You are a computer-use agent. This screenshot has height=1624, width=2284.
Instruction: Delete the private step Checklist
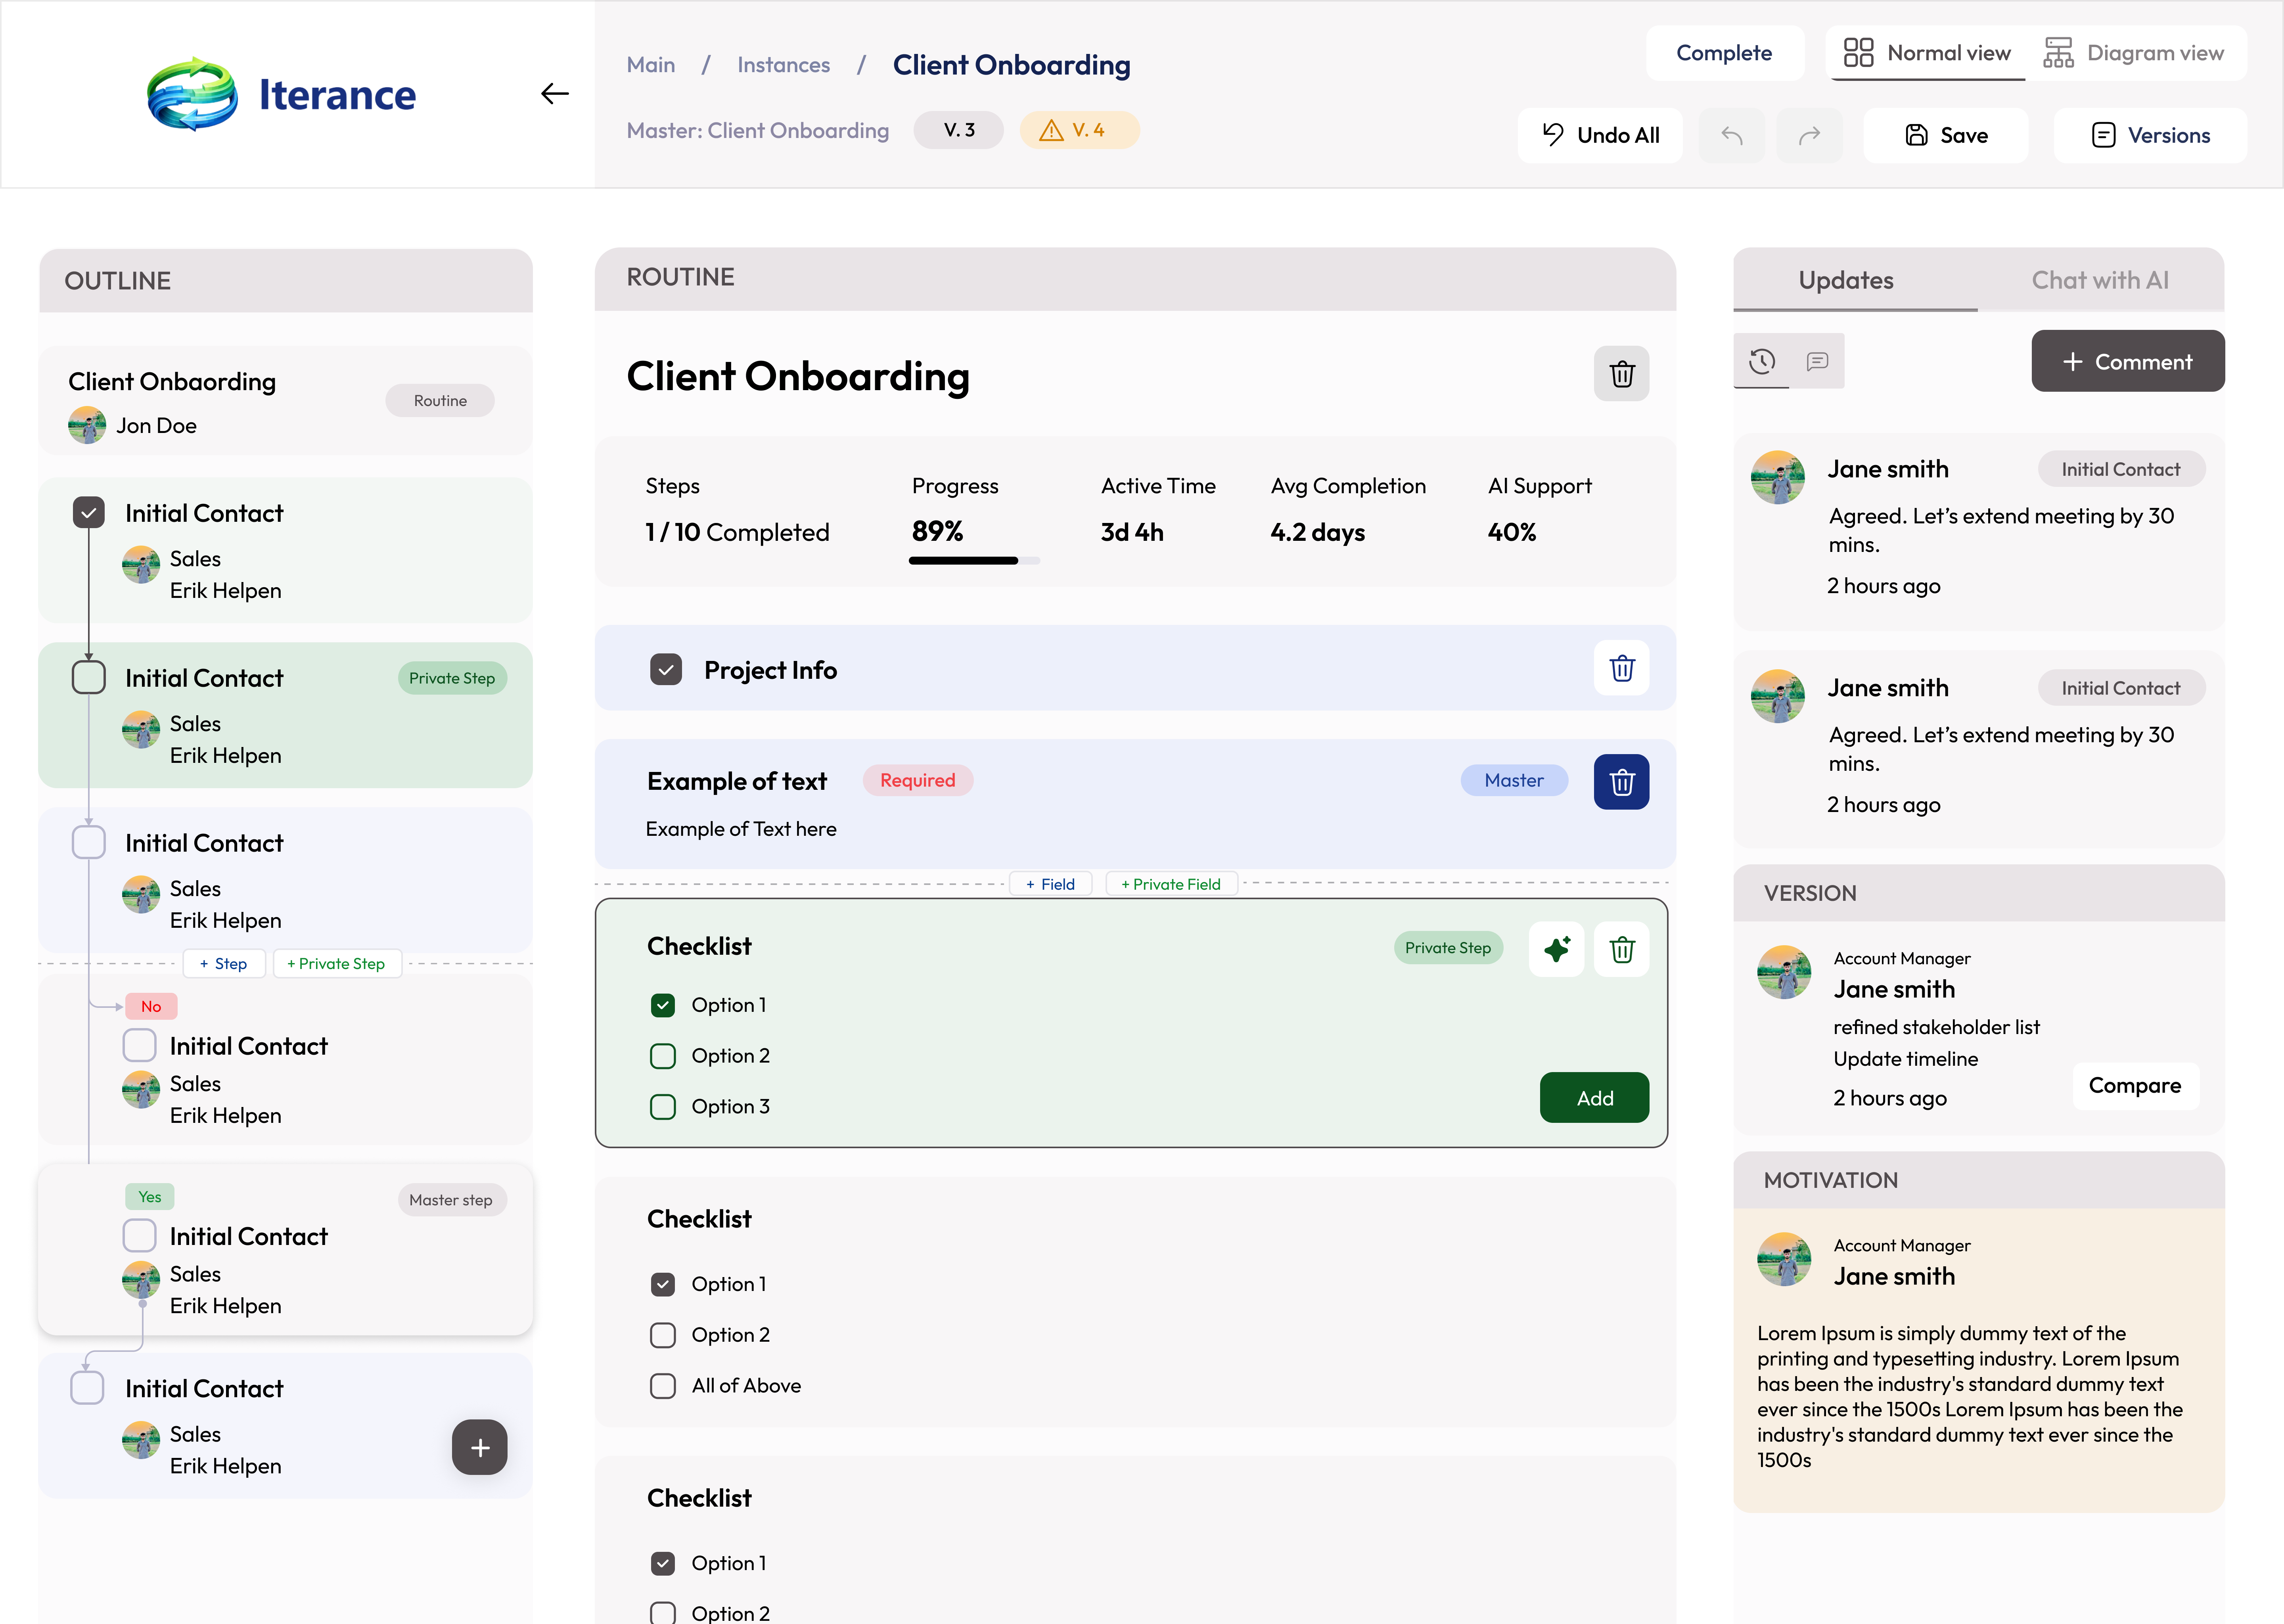tap(1621, 949)
